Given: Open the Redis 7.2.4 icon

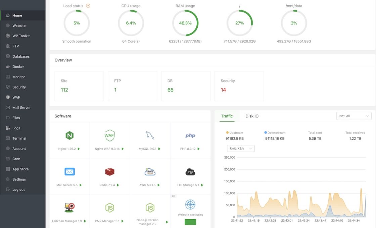Looking at the screenshot, I should point(110,172).
